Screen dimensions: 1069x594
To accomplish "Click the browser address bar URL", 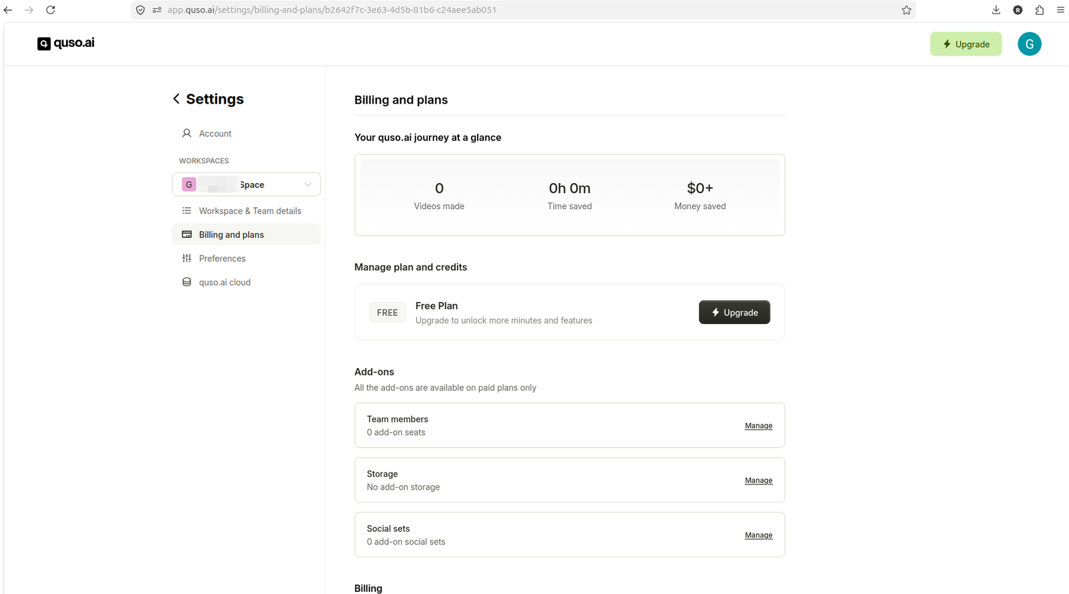I will pos(331,10).
